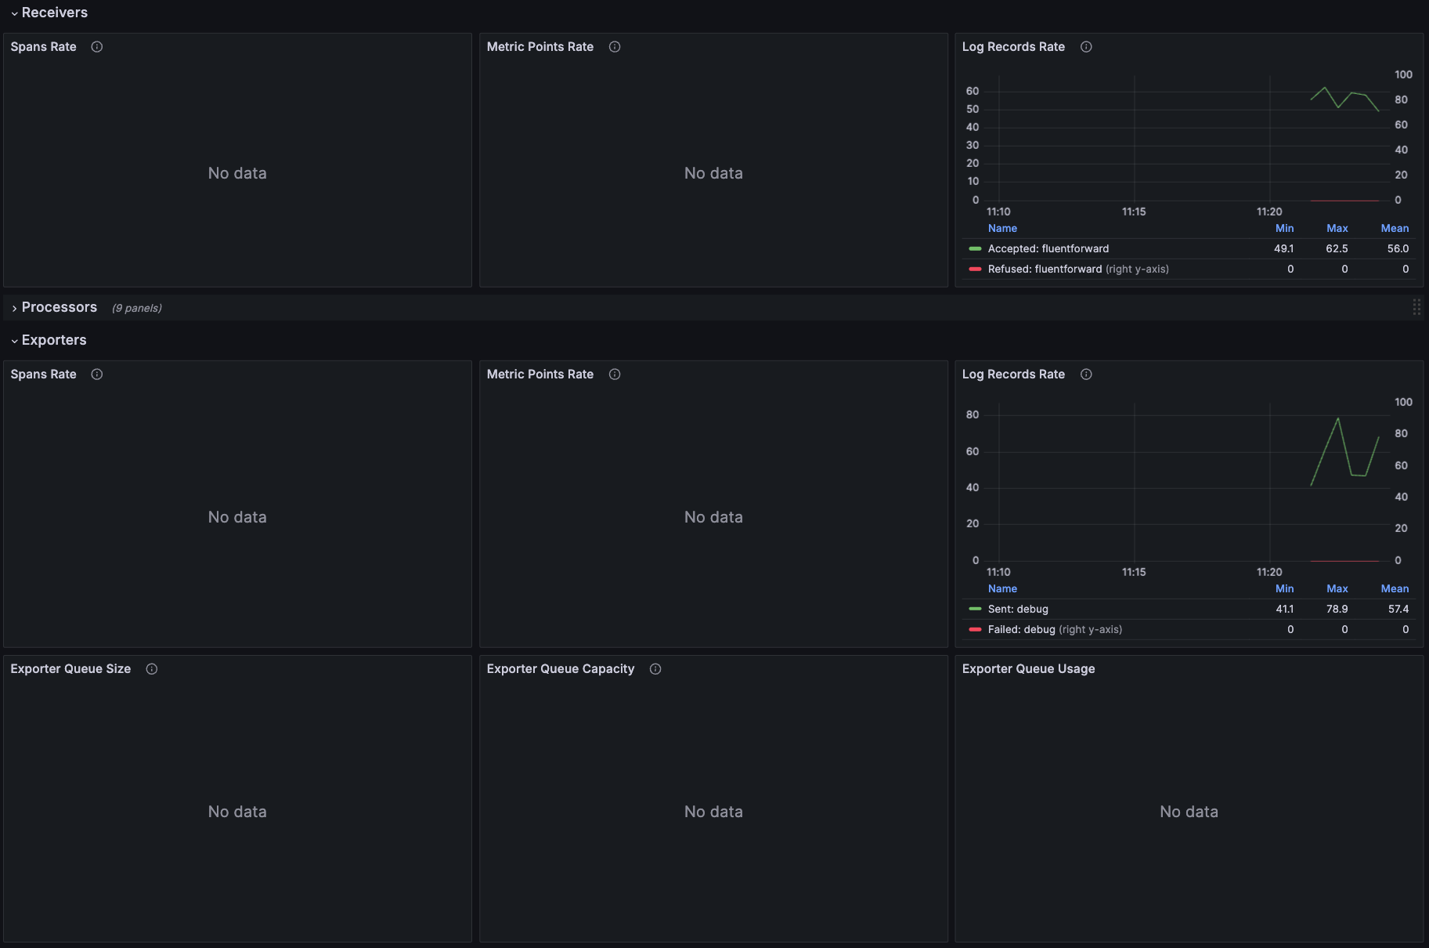Click info icon beside Receivers Log Records Rate

tap(1086, 47)
